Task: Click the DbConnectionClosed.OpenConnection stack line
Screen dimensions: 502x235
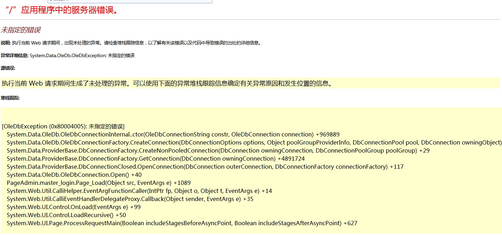Action: tap(205, 167)
